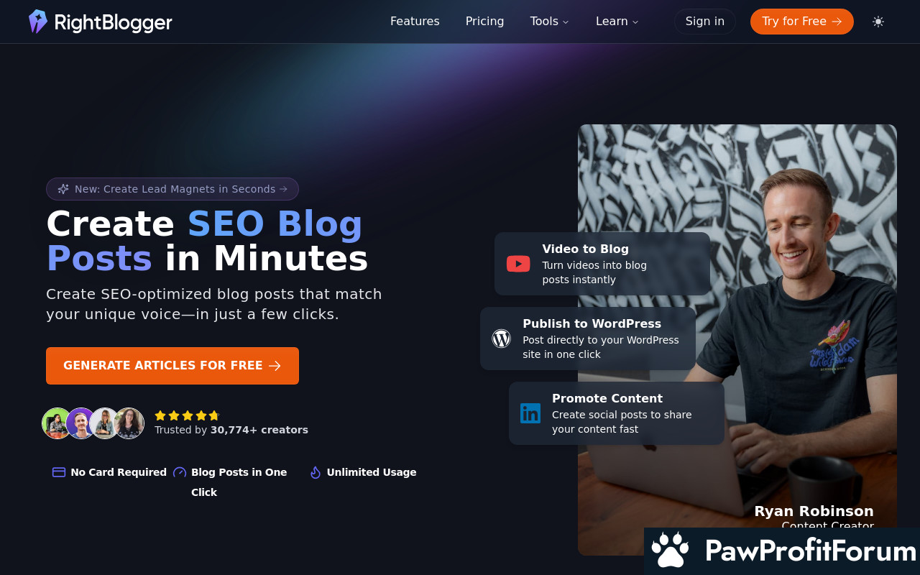Screen dimensions: 920x575
Task: Click the credit card icon beside No Card Required
Action: (59, 472)
